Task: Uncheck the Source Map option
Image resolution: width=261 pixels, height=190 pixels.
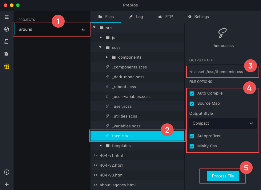Action: pyautogui.click(x=192, y=103)
